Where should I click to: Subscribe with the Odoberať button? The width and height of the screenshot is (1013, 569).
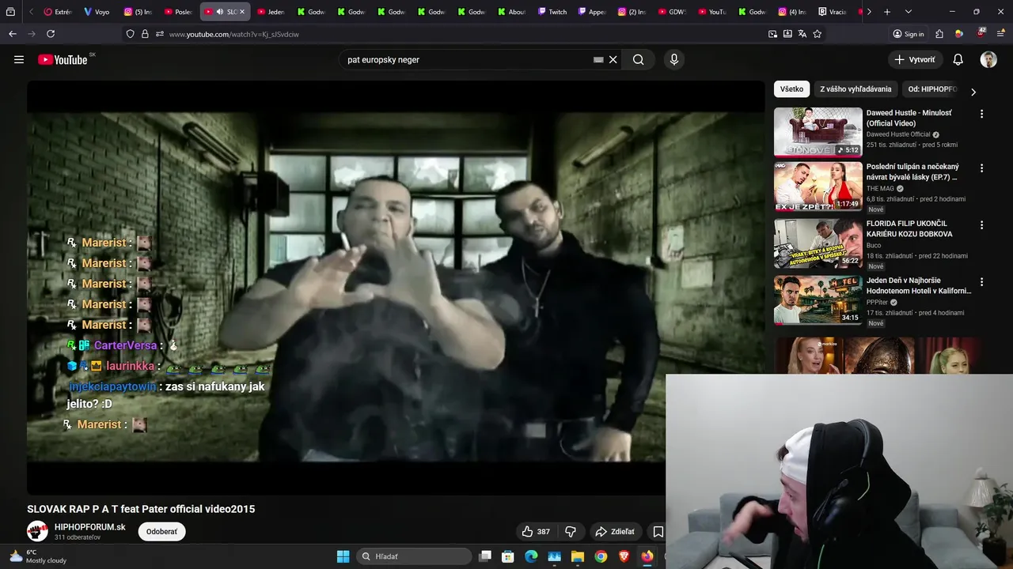[161, 532]
